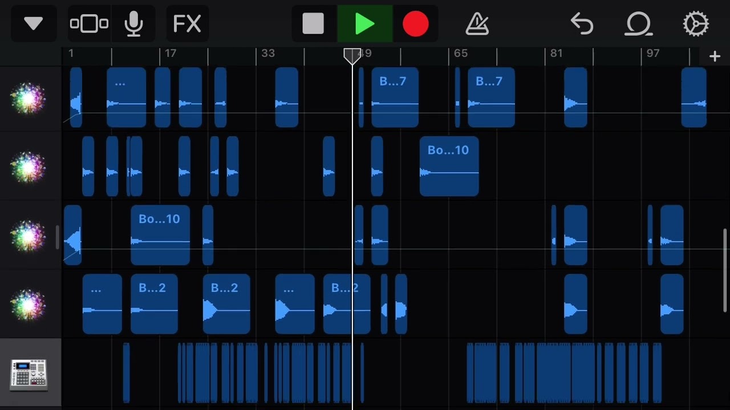This screenshot has height=410, width=730.
Task: Open song Settings gear
Action: coord(696,24)
